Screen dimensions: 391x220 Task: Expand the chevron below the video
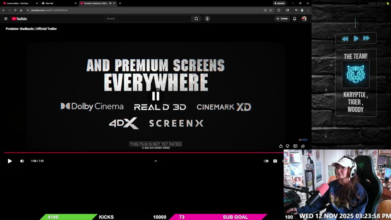(155, 161)
